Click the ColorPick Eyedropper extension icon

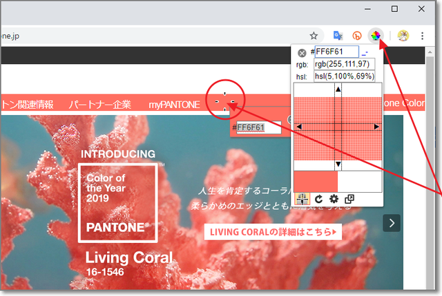(376, 36)
